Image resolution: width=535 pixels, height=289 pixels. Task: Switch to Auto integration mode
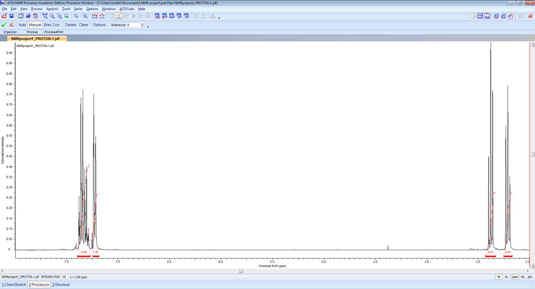coord(22,25)
